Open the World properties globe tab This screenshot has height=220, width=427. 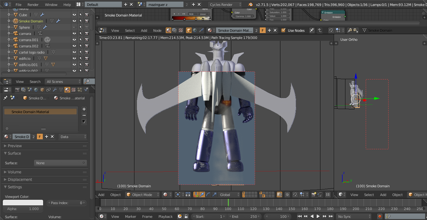[x=36, y=90]
